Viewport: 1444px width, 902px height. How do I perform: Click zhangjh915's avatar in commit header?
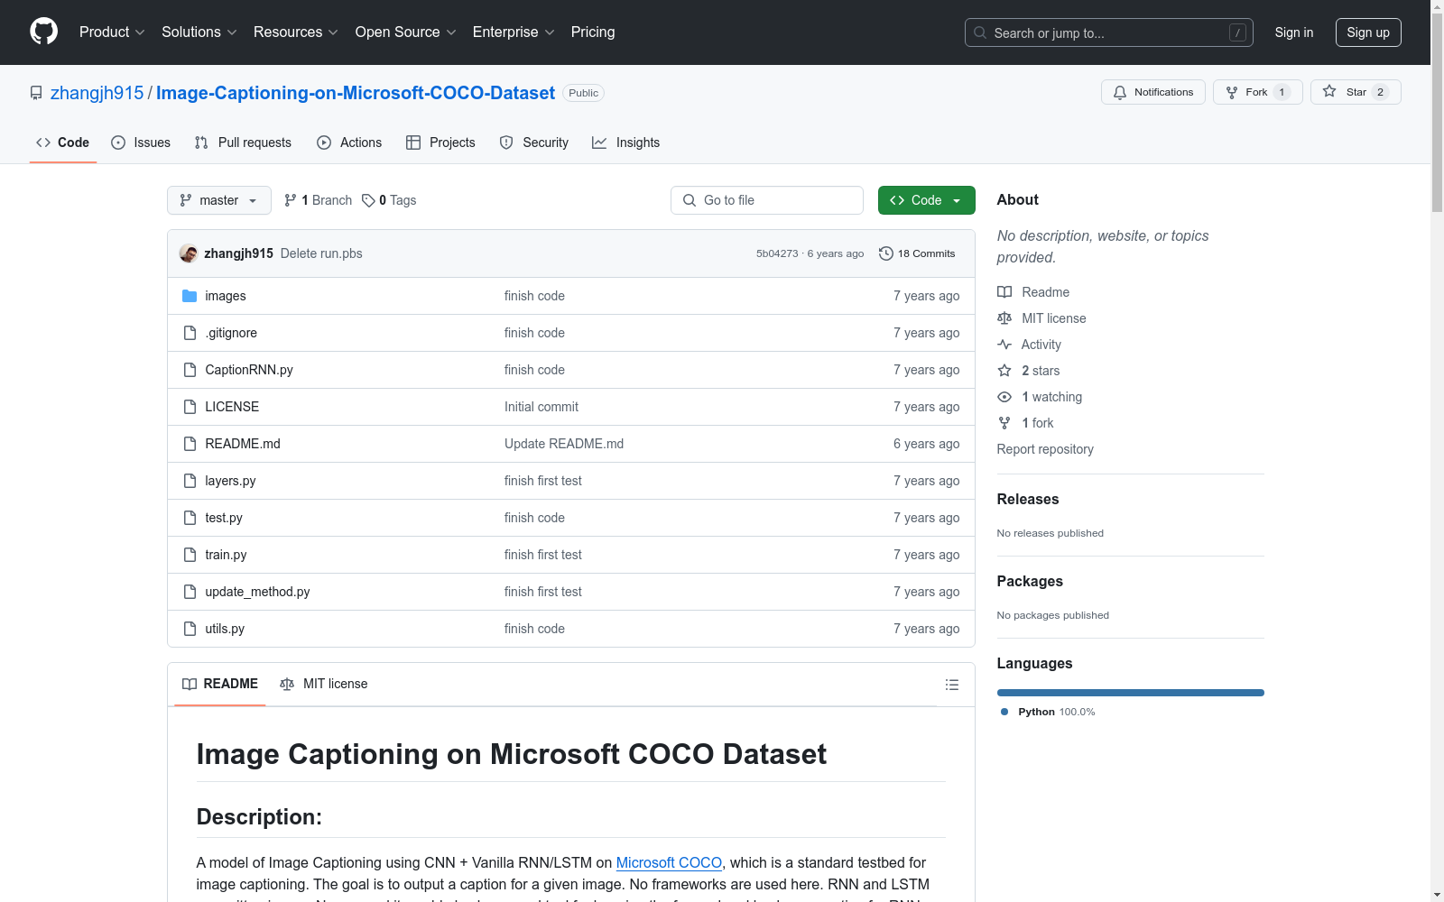(189, 253)
